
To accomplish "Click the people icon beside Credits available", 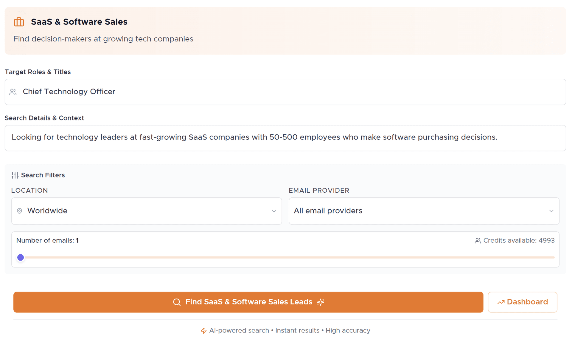I will coord(478,241).
